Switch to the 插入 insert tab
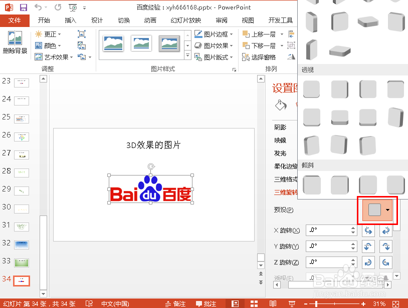 [x=70, y=20]
